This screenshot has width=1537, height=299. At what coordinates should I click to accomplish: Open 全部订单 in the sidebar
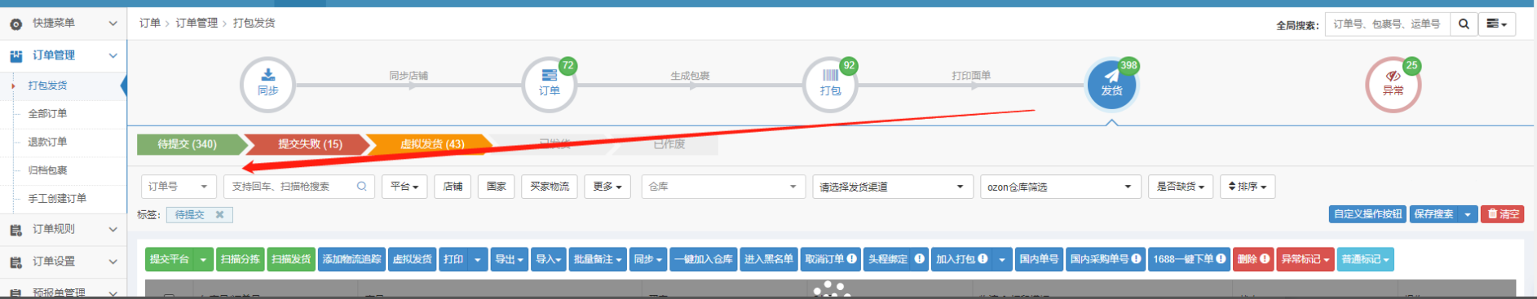coord(48,114)
